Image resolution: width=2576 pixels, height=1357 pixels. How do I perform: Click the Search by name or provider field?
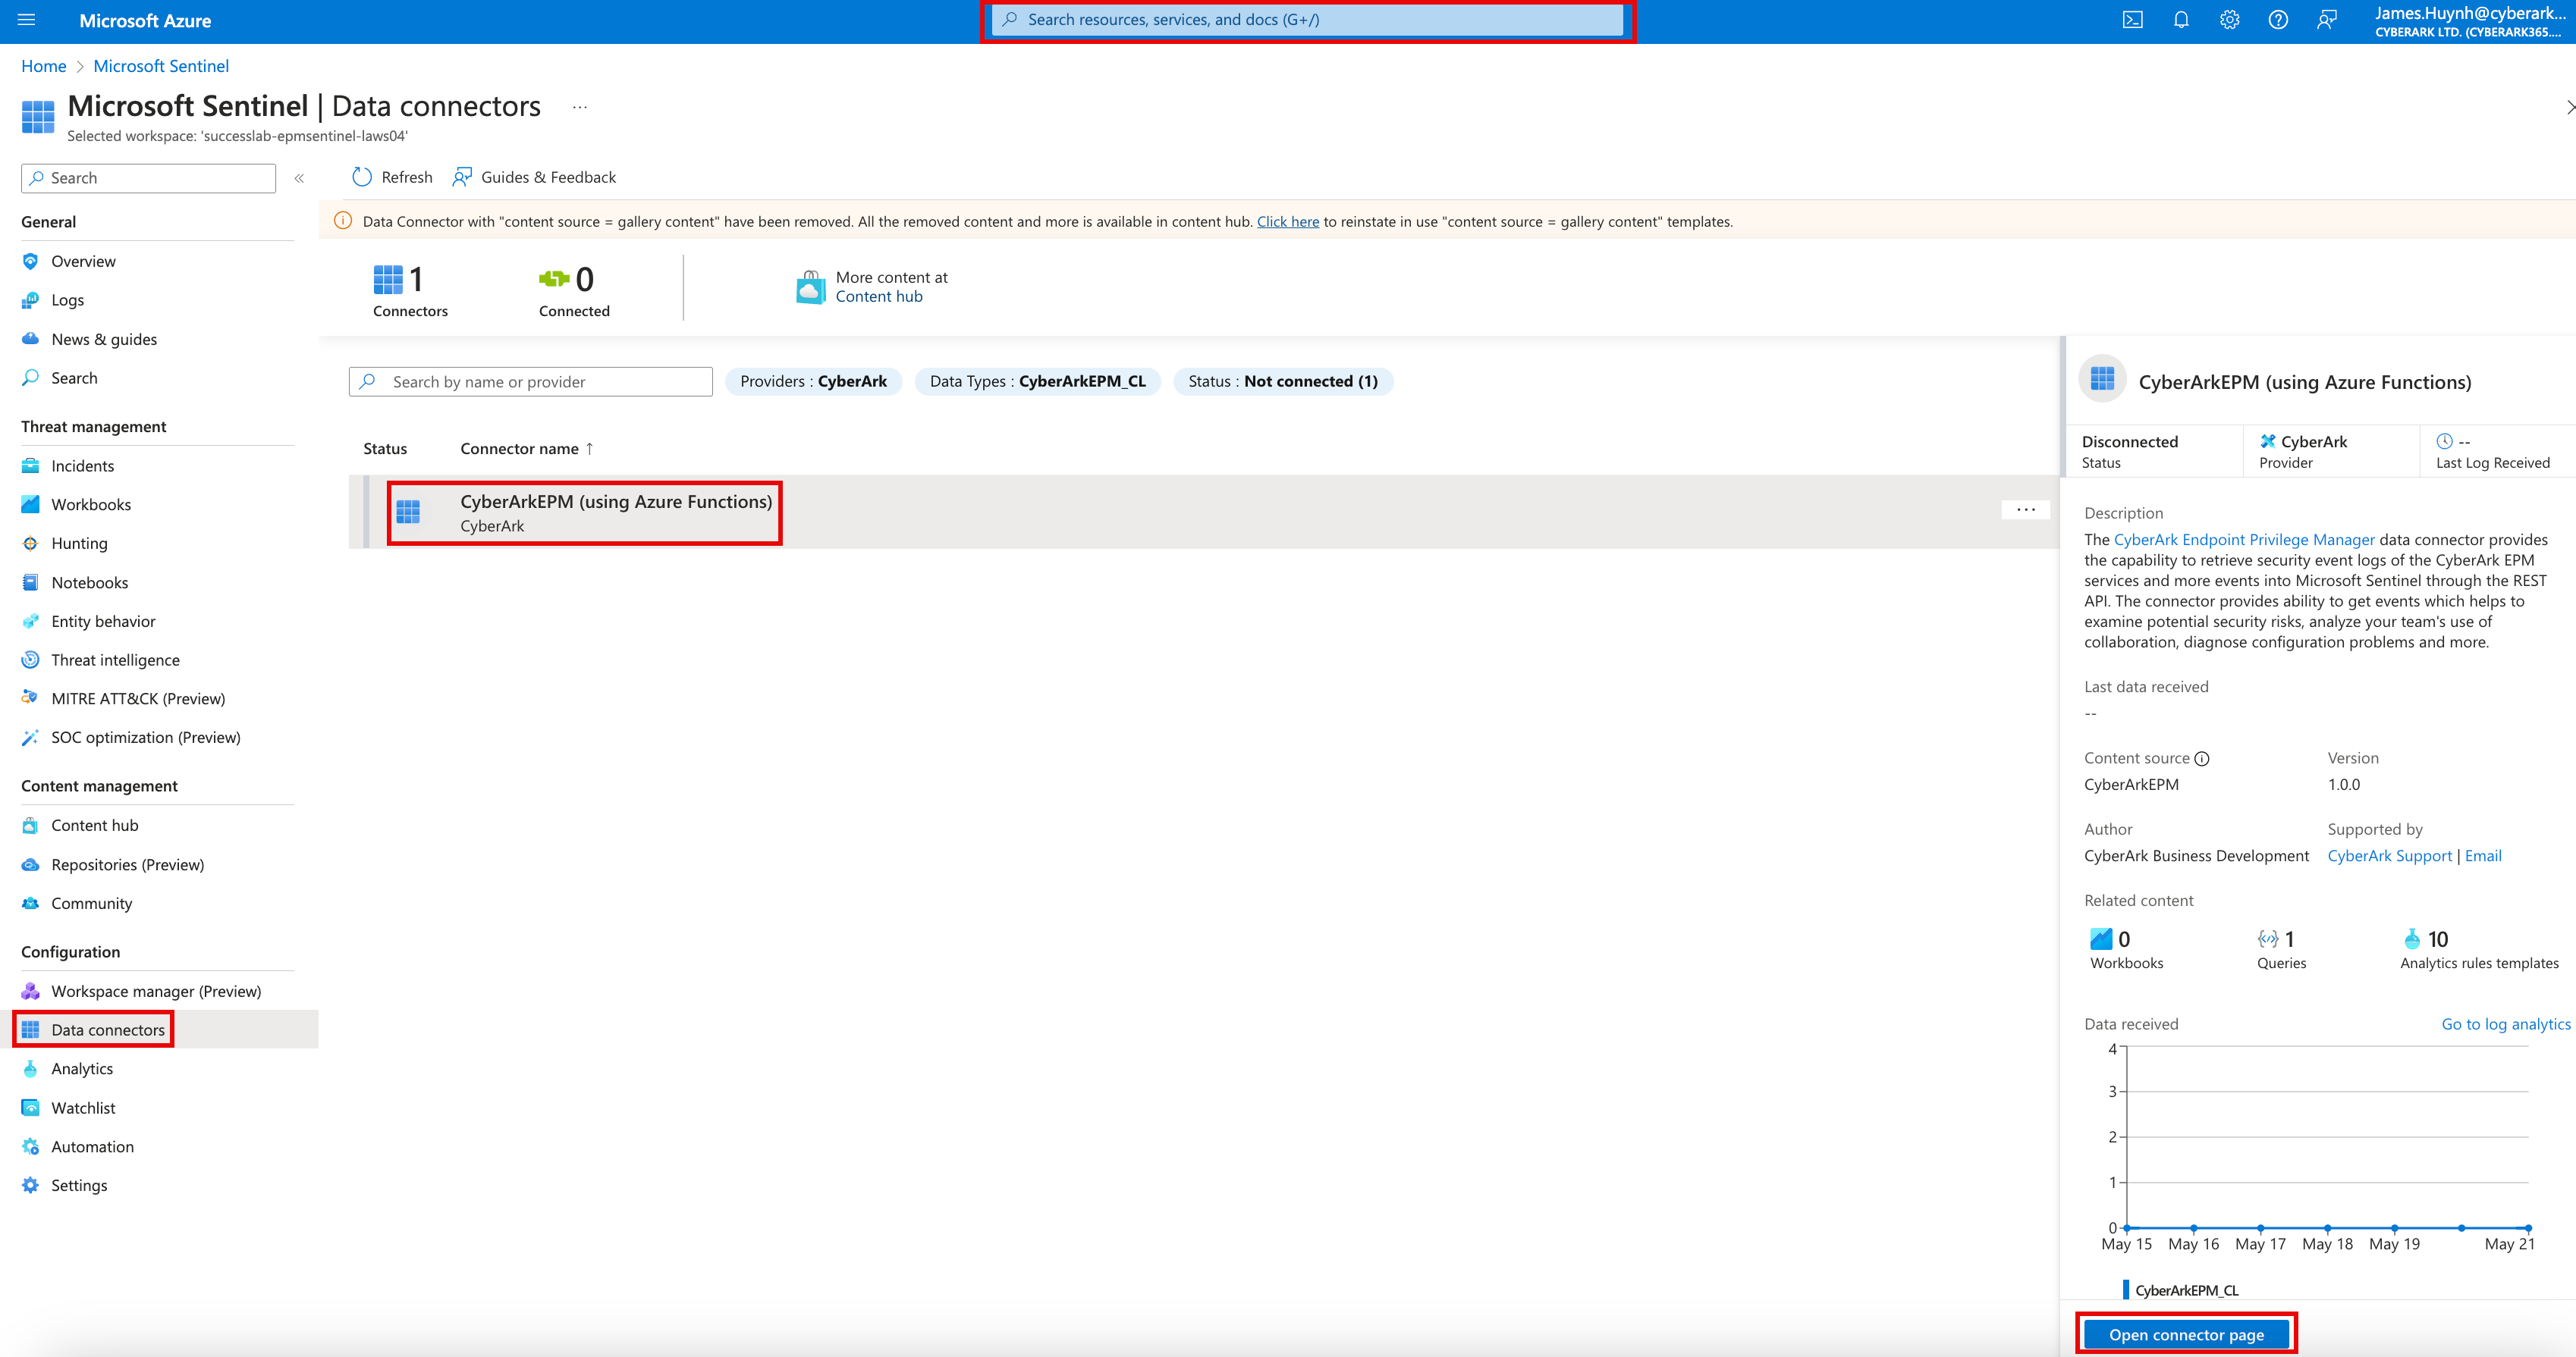pyautogui.click(x=530, y=381)
